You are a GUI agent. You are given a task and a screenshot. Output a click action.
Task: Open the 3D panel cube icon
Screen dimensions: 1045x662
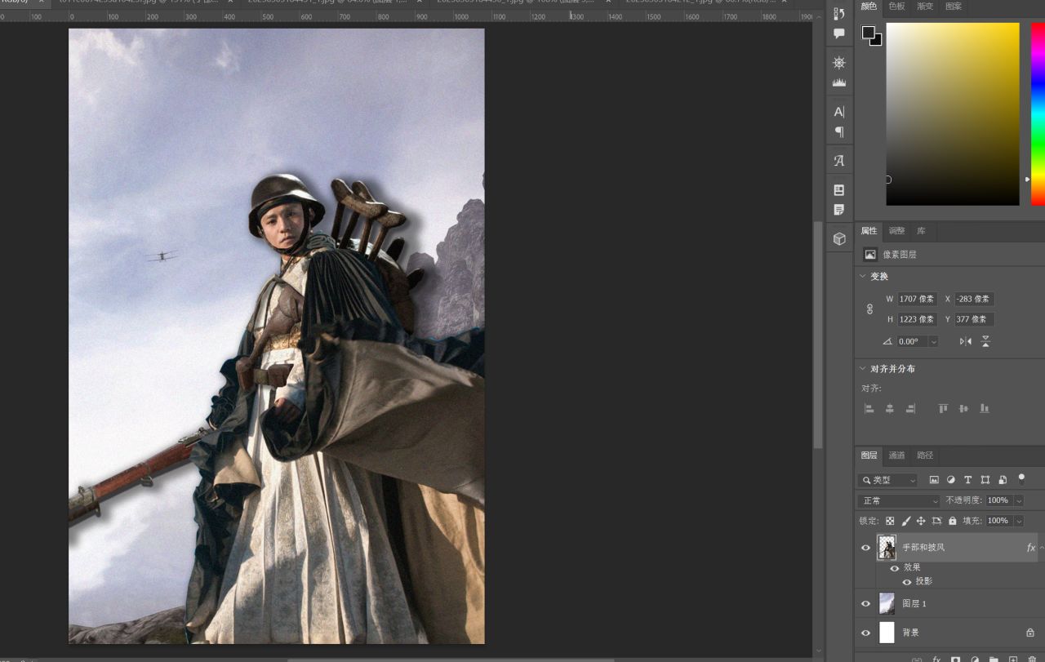(838, 238)
